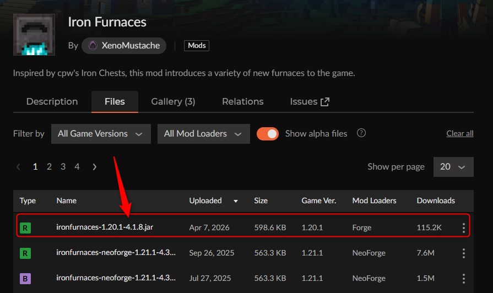
Task: Open neoforge file uploaded Jul 27, 2025
Action: [x=116, y=278]
